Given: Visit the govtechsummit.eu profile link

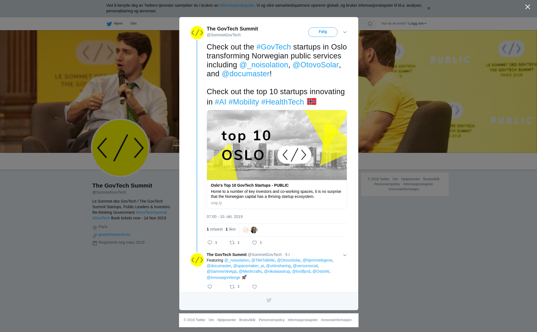Looking at the screenshot, I should tap(114, 234).
